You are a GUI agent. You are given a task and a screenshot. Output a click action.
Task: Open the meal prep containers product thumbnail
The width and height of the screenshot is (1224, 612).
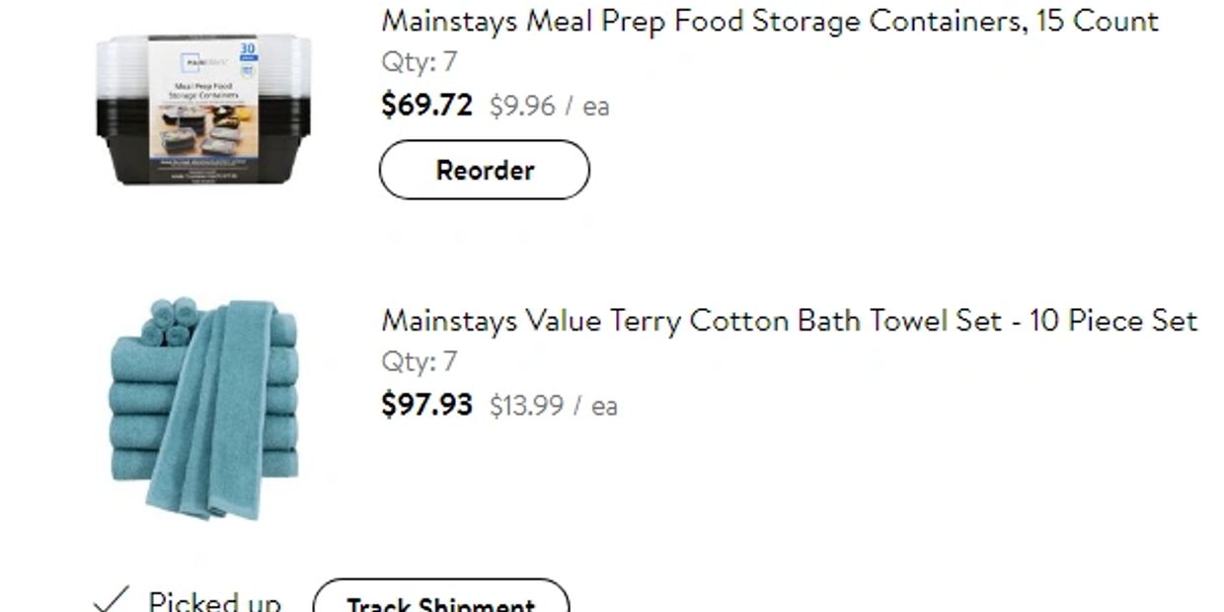pos(203,109)
